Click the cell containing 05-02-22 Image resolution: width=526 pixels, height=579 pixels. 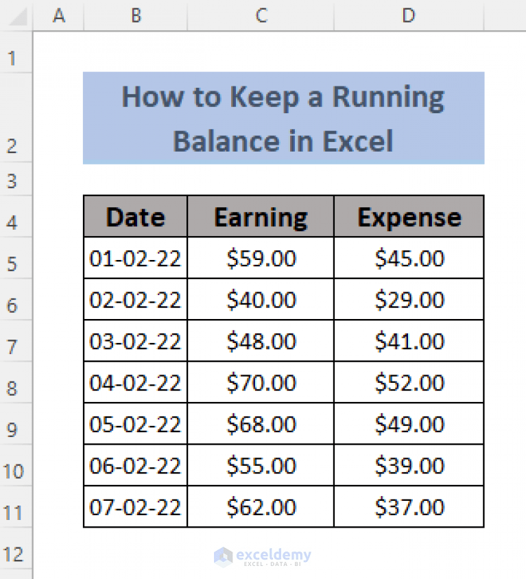click(x=135, y=423)
